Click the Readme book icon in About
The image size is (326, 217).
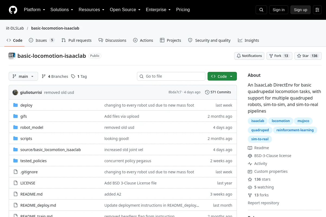250,148
